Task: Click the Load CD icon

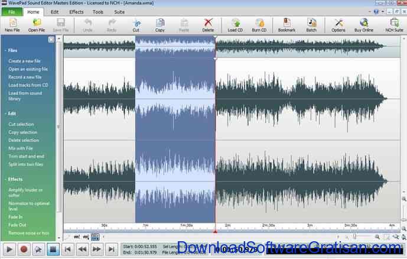Action: 235,25
